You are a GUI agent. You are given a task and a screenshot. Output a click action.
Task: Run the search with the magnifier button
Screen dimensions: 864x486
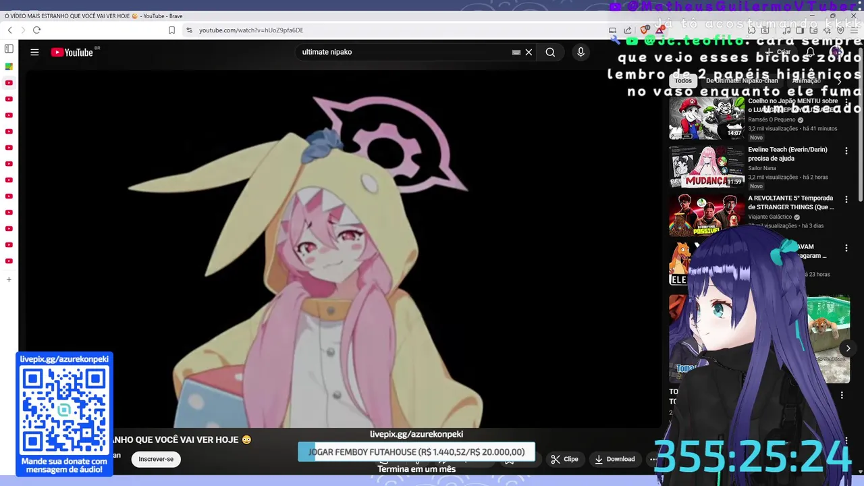[550, 52]
